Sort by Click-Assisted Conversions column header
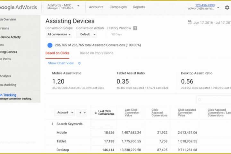 (159, 113)
